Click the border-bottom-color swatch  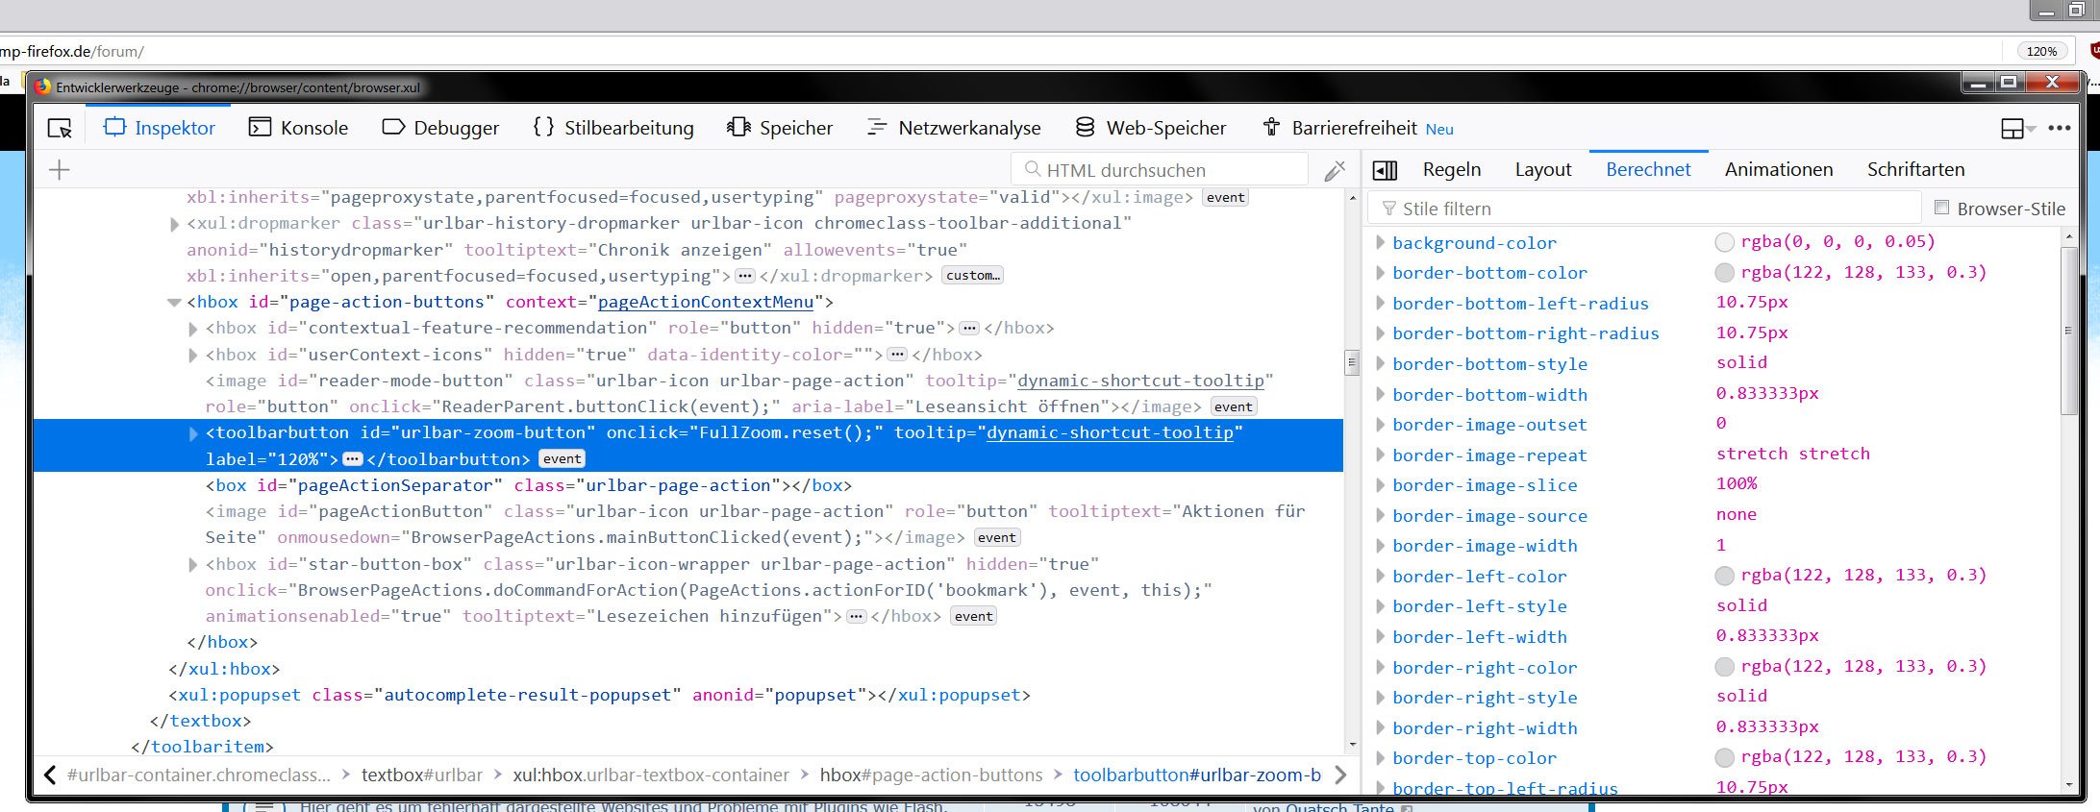1725,273
